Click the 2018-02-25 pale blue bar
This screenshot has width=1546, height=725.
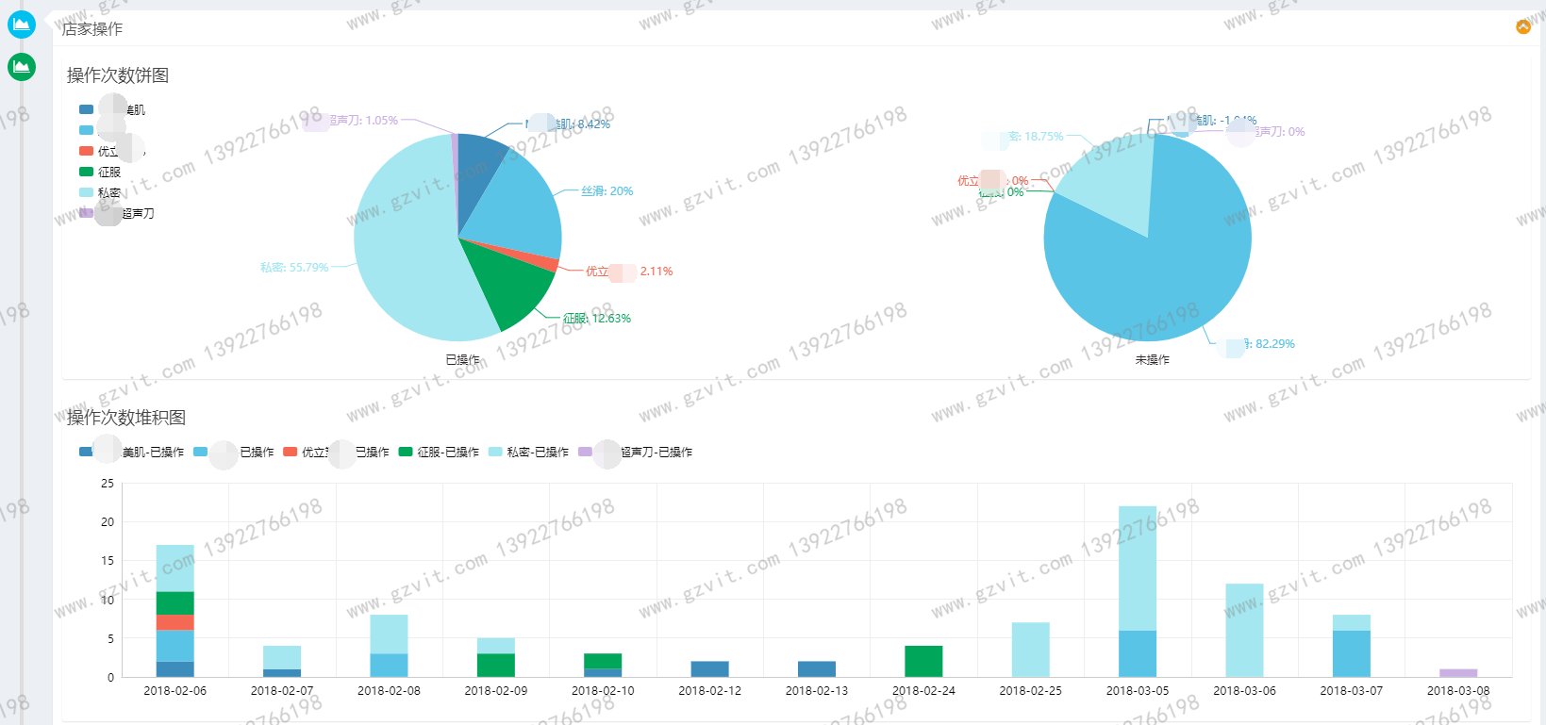tap(1031, 650)
